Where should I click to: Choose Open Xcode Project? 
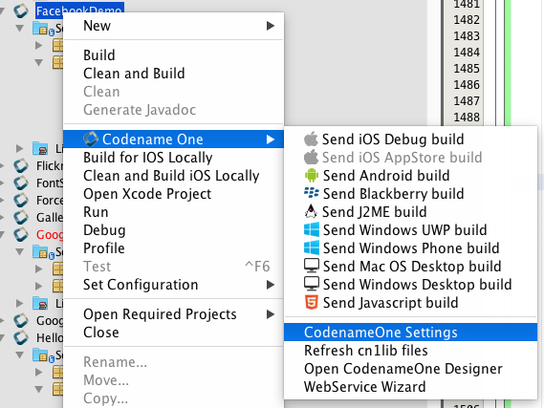(x=173, y=194)
